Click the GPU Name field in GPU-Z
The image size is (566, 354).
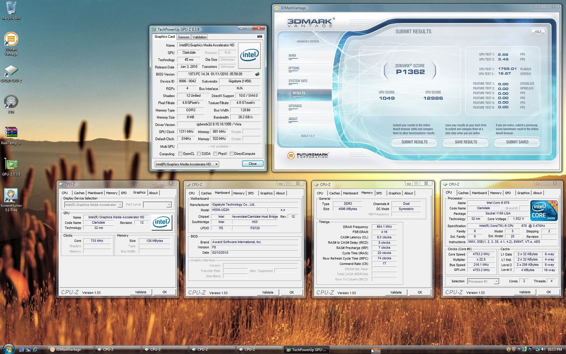pos(207,45)
